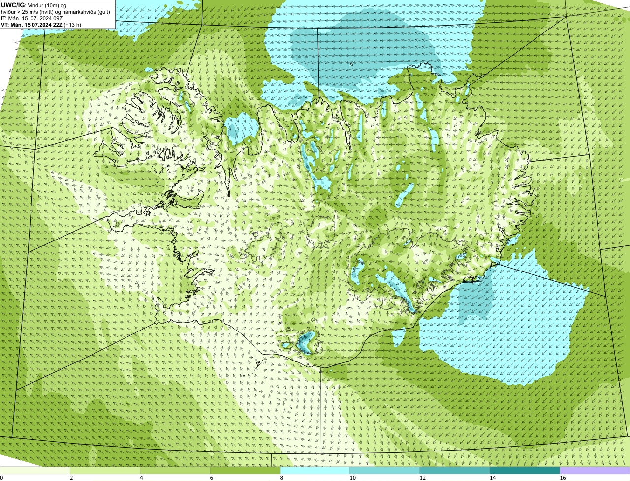This screenshot has width=630, height=481.
Task: Click the 4–6 m/s color scale segment
Action: 175,471
